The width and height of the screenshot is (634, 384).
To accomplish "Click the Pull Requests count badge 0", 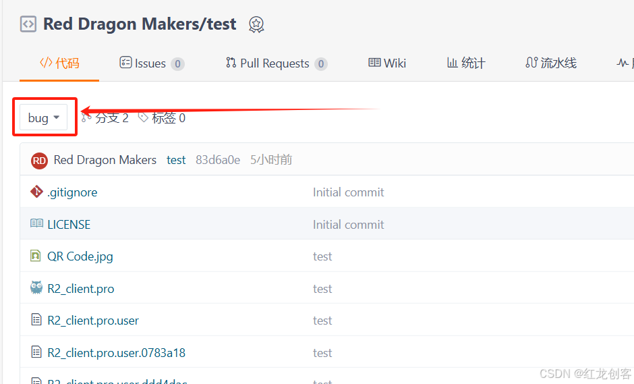I will point(321,64).
